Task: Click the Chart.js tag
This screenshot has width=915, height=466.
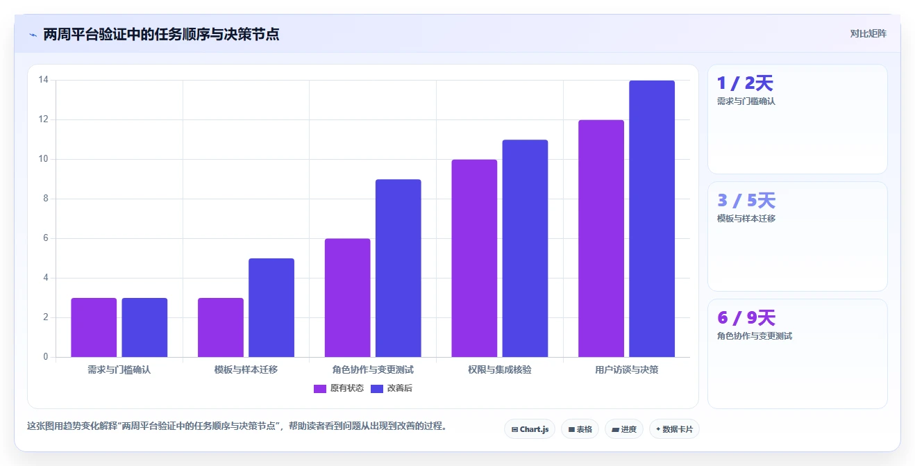Action: coord(530,429)
